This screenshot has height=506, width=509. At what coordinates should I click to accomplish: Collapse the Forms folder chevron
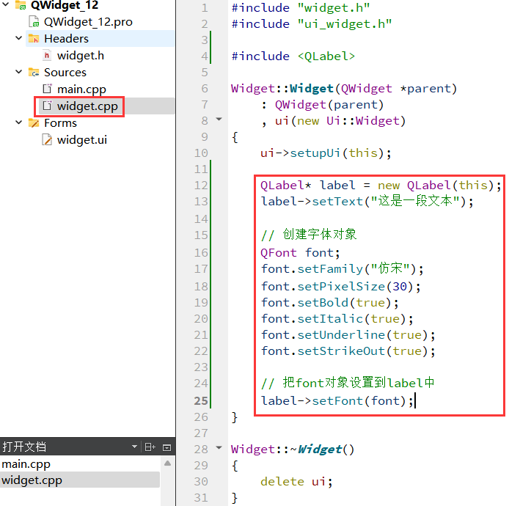(x=19, y=122)
